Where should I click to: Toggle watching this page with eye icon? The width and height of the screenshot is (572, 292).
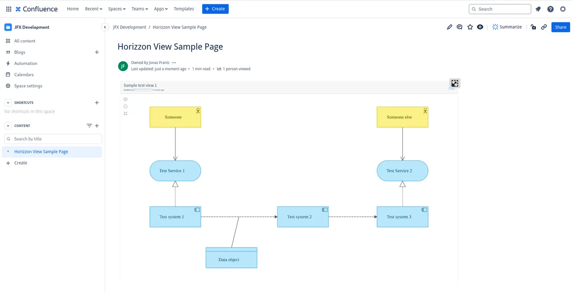(x=480, y=27)
